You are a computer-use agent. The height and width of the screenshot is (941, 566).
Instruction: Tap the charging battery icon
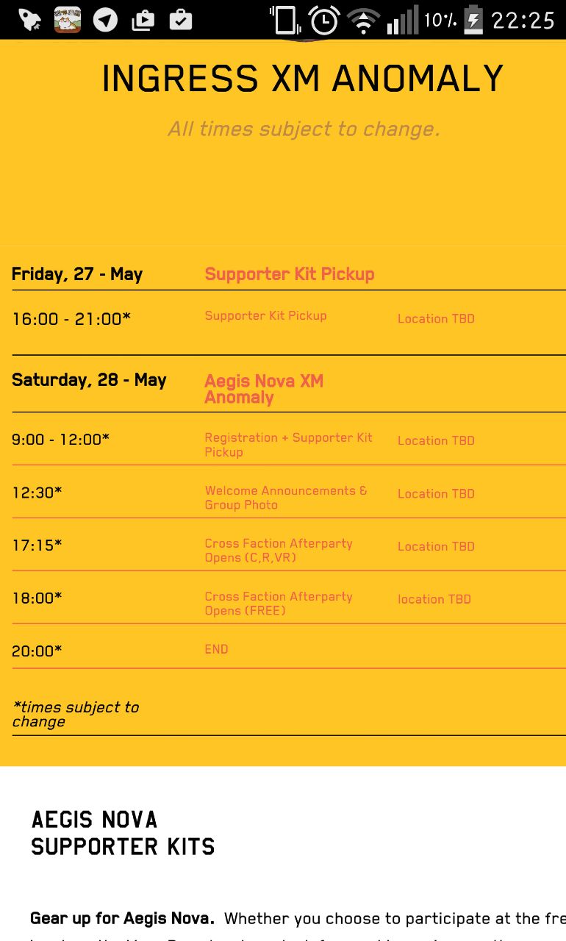click(x=474, y=20)
